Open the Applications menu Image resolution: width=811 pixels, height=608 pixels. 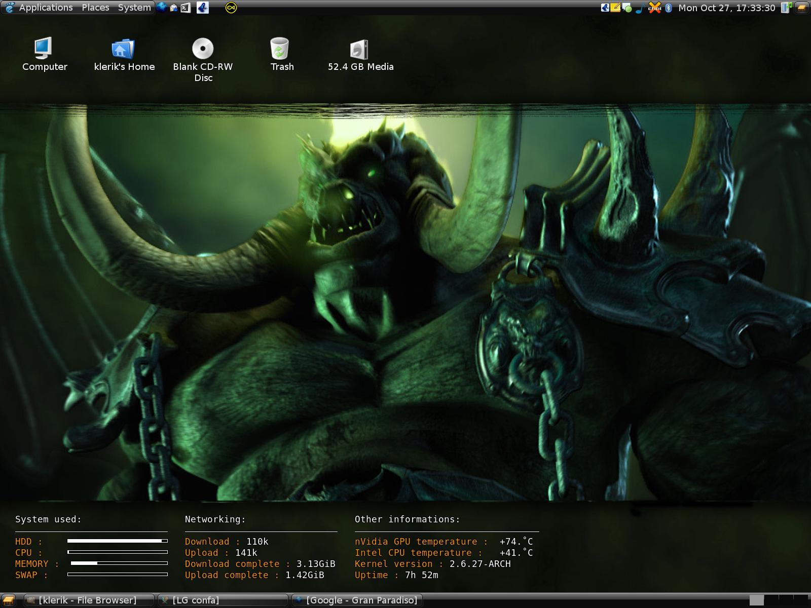pos(46,8)
